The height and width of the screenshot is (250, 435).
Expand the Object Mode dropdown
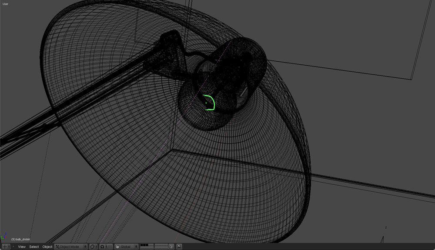pos(70,247)
